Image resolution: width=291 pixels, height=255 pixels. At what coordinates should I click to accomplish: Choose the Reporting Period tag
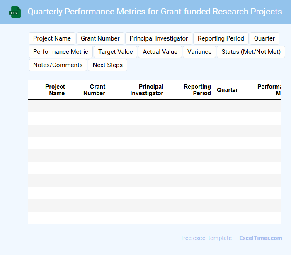(221, 38)
